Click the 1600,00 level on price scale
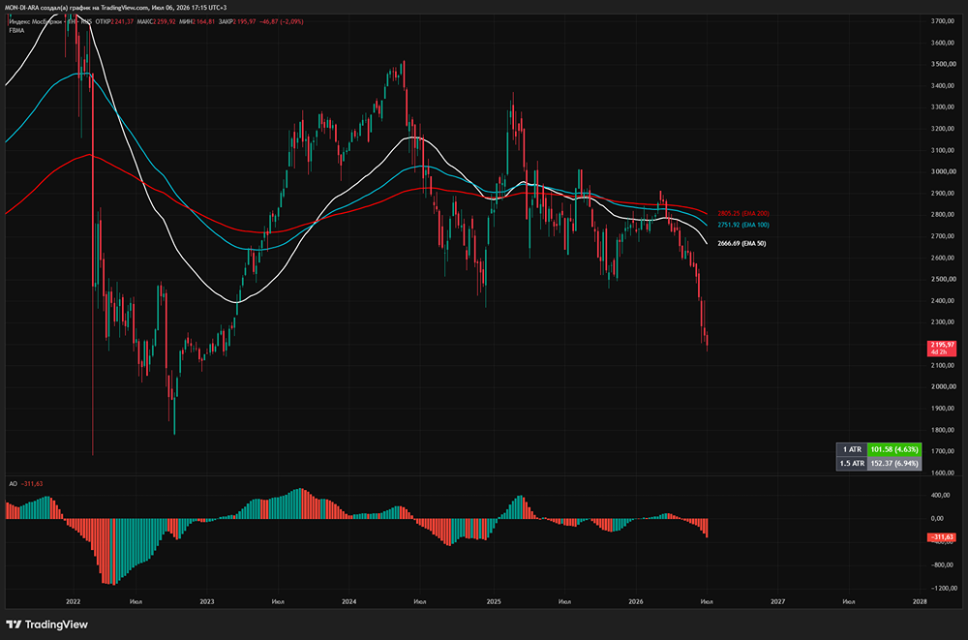This screenshot has width=968, height=640. [x=943, y=472]
